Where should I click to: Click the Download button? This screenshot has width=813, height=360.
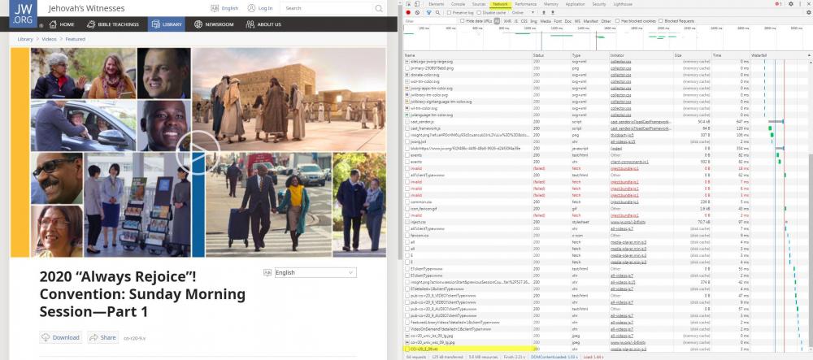tap(61, 337)
